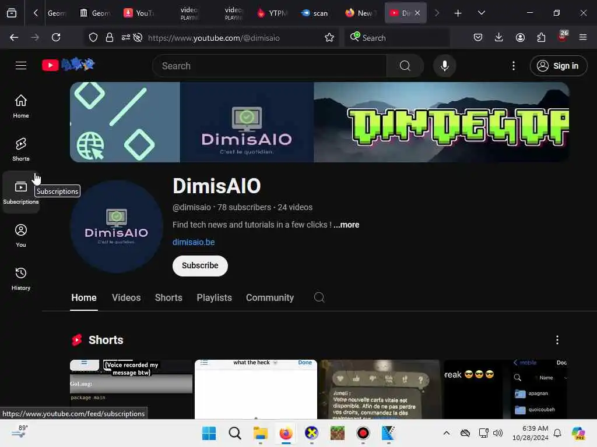Click the Firefox search box
This screenshot has width=597, height=447.
396,37
